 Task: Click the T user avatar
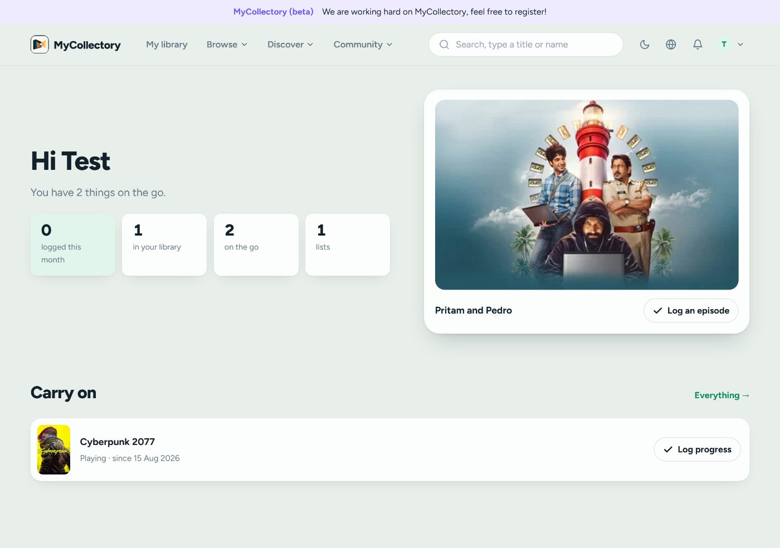tap(724, 45)
